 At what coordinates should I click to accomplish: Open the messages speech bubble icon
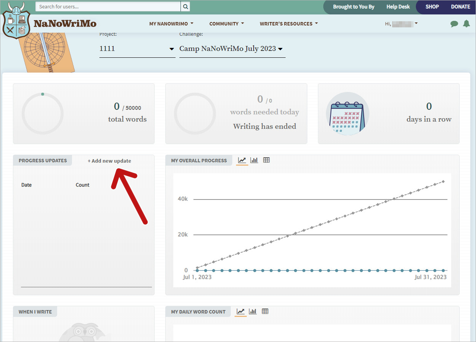point(454,24)
